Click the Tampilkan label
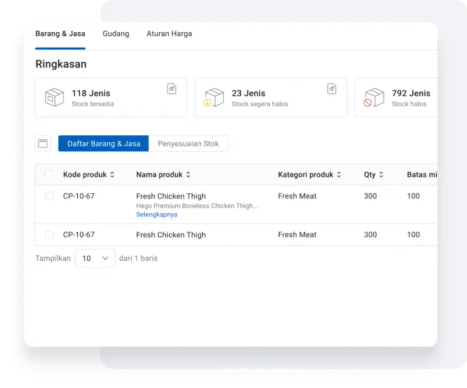This screenshot has width=467, height=388. point(53,258)
